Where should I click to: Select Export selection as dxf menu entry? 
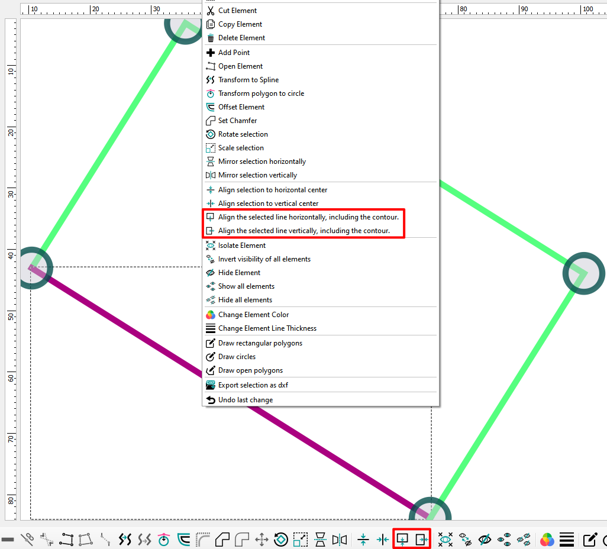[x=253, y=385]
